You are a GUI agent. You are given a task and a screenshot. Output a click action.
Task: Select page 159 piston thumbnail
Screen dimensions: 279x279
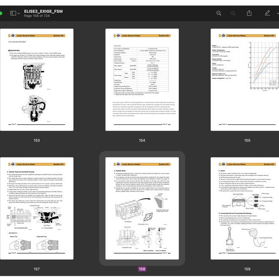click(247, 208)
